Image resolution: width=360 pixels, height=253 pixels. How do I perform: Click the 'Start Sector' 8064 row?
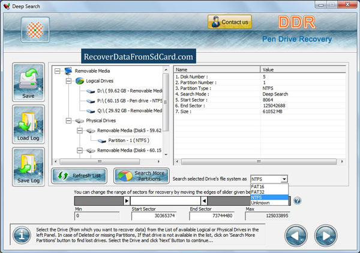point(260,100)
